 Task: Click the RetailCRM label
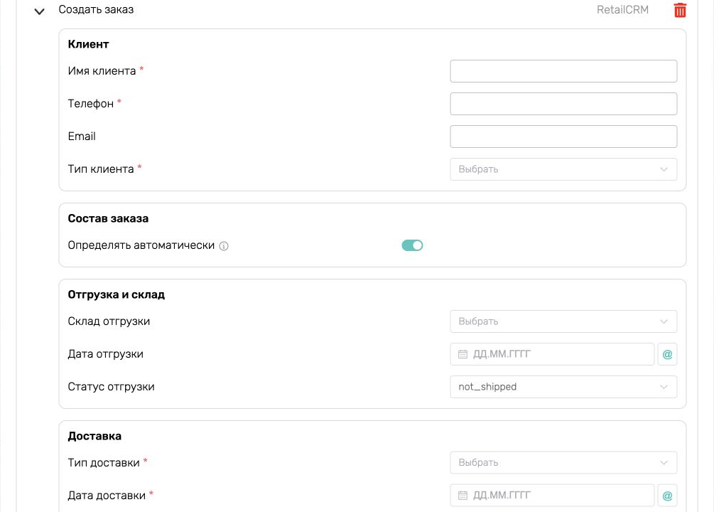click(622, 9)
